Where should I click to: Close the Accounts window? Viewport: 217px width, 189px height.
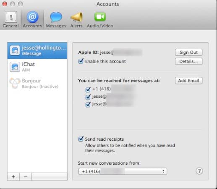coord(5,4)
